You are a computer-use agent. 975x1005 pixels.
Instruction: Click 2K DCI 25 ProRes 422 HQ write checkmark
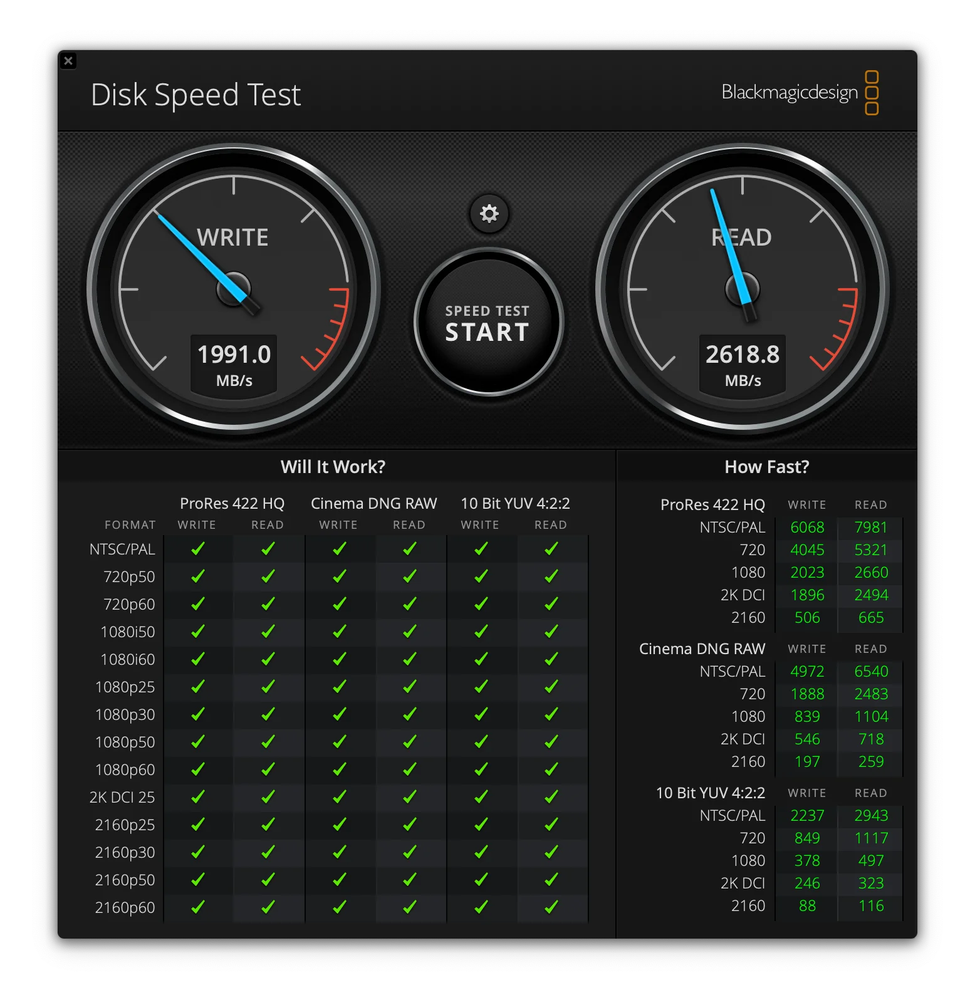198,797
